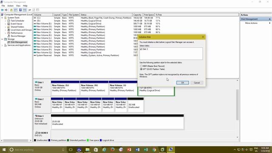The width and height of the screenshot is (272, 153).
Task: Expand the Performance node
Action: [x=6, y=33]
